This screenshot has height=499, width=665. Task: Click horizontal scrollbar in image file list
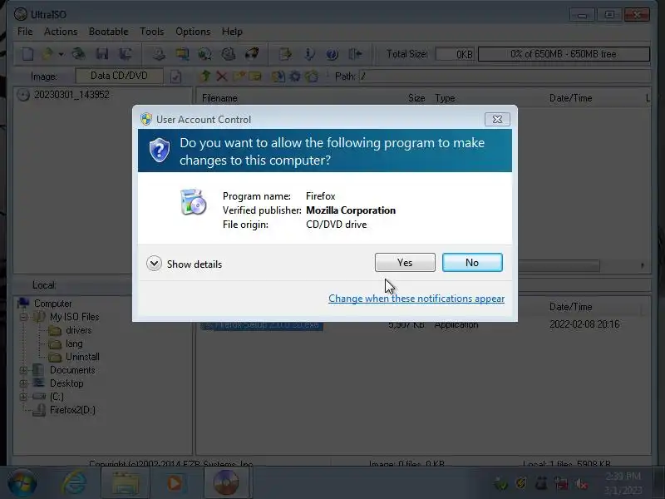click(559, 266)
